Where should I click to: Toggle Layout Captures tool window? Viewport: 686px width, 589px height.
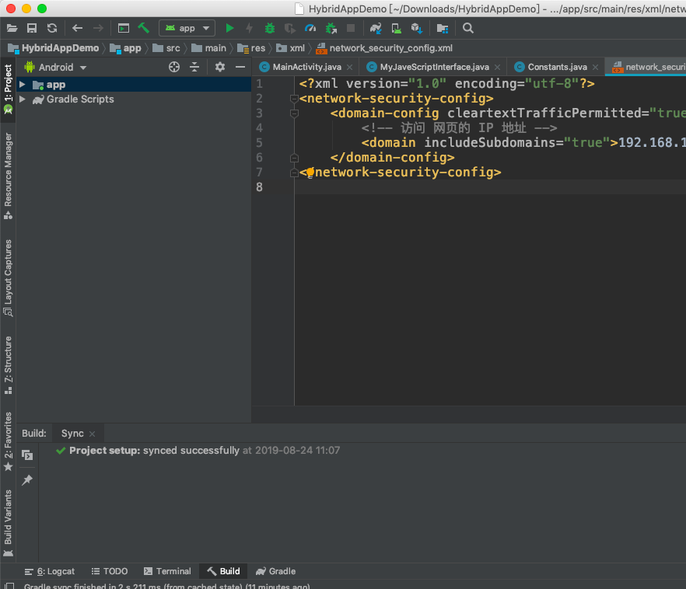click(8, 278)
